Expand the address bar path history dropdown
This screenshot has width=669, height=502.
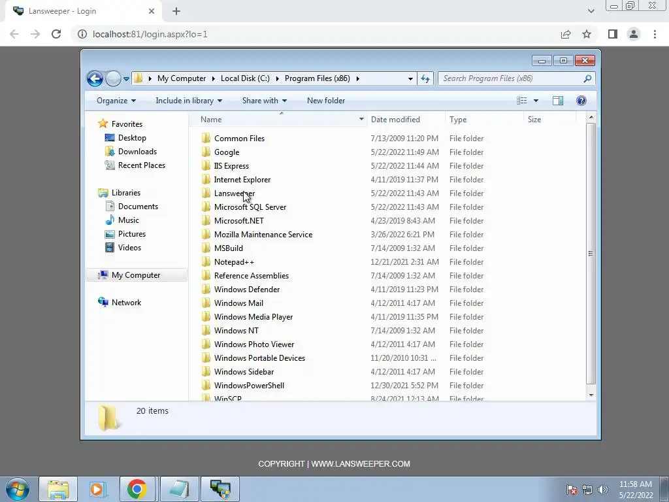coord(410,78)
